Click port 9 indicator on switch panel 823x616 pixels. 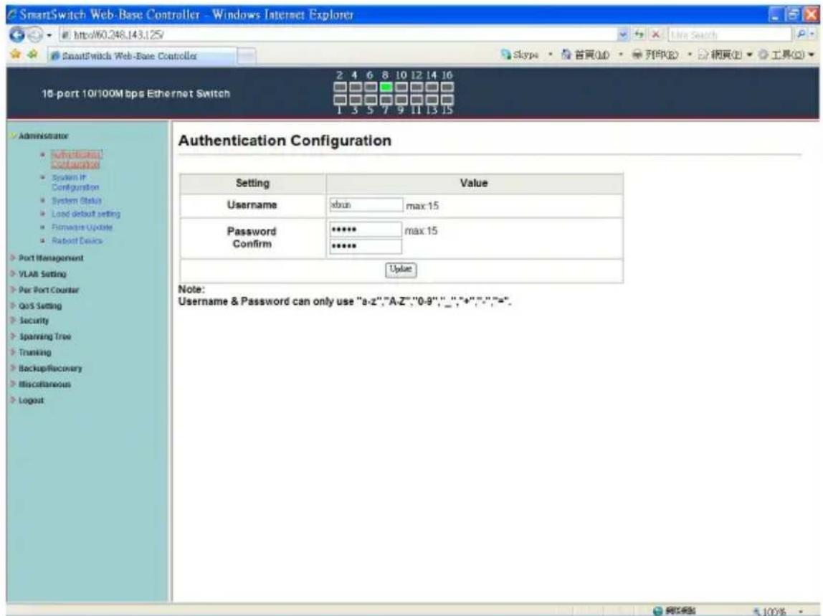point(401,99)
